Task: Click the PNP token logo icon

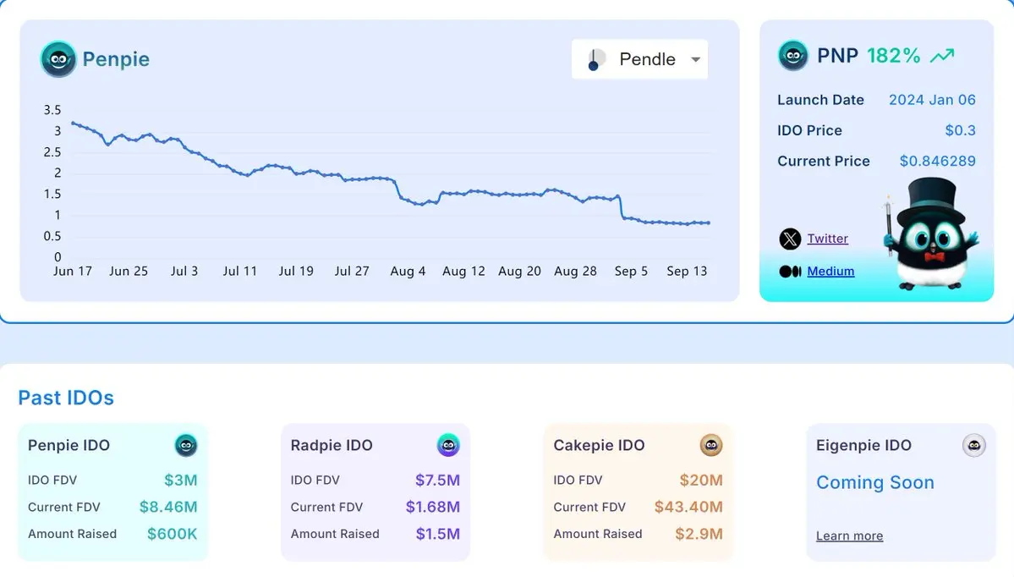Action: pyautogui.click(x=792, y=56)
